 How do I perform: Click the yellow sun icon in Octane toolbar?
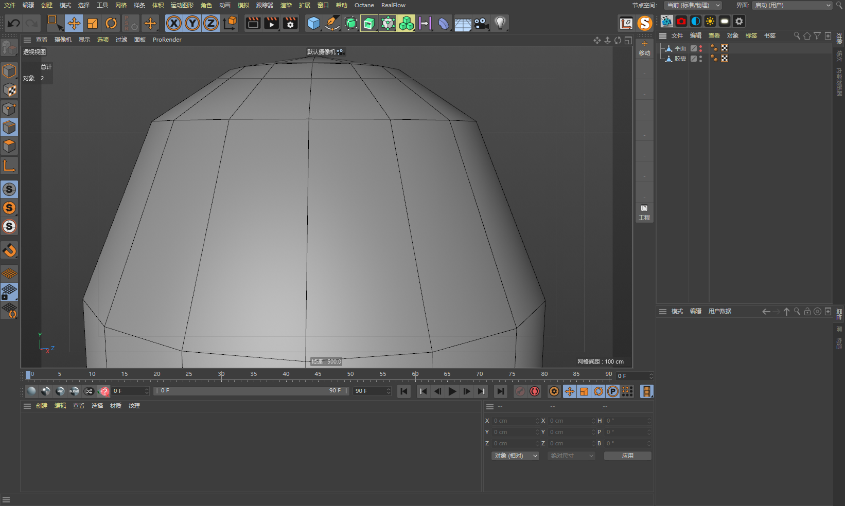[x=710, y=21]
